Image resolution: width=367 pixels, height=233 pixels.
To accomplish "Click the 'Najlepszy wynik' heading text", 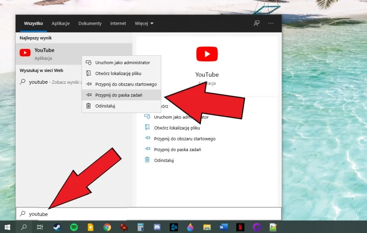I will click(x=36, y=38).
